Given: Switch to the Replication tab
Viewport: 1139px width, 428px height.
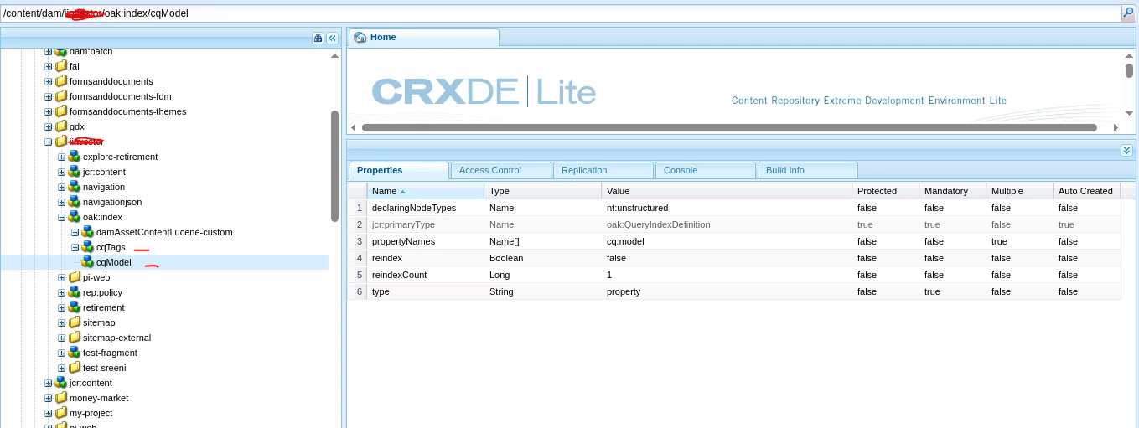Looking at the screenshot, I should pos(603,170).
